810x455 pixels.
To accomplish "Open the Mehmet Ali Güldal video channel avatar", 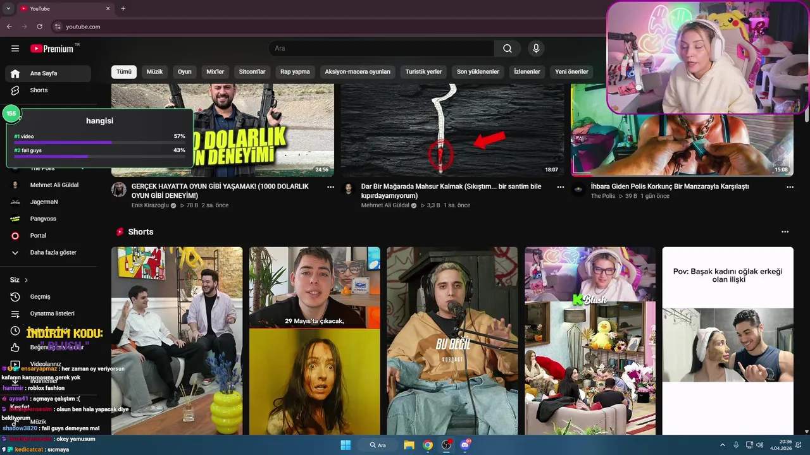I will [x=349, y=190].
